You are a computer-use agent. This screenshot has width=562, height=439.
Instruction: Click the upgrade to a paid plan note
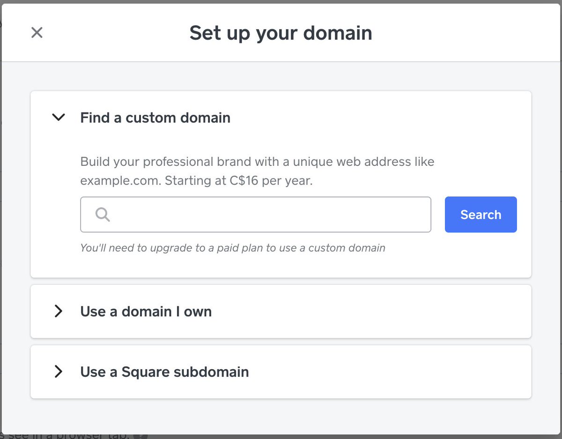tap(232, 248)
